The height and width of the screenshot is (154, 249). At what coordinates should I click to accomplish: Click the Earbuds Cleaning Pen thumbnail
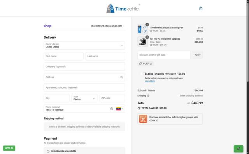(142, 29)
